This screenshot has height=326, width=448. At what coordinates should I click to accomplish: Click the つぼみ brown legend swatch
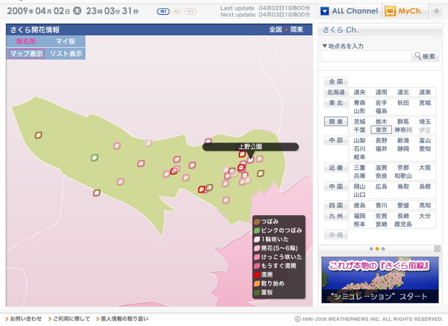click(257, 222)
